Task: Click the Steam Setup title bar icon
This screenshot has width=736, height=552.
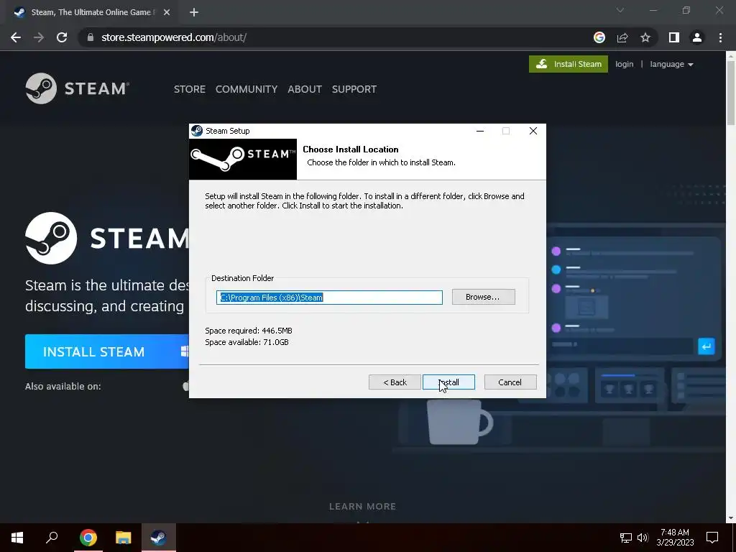Action: [197, 131]
